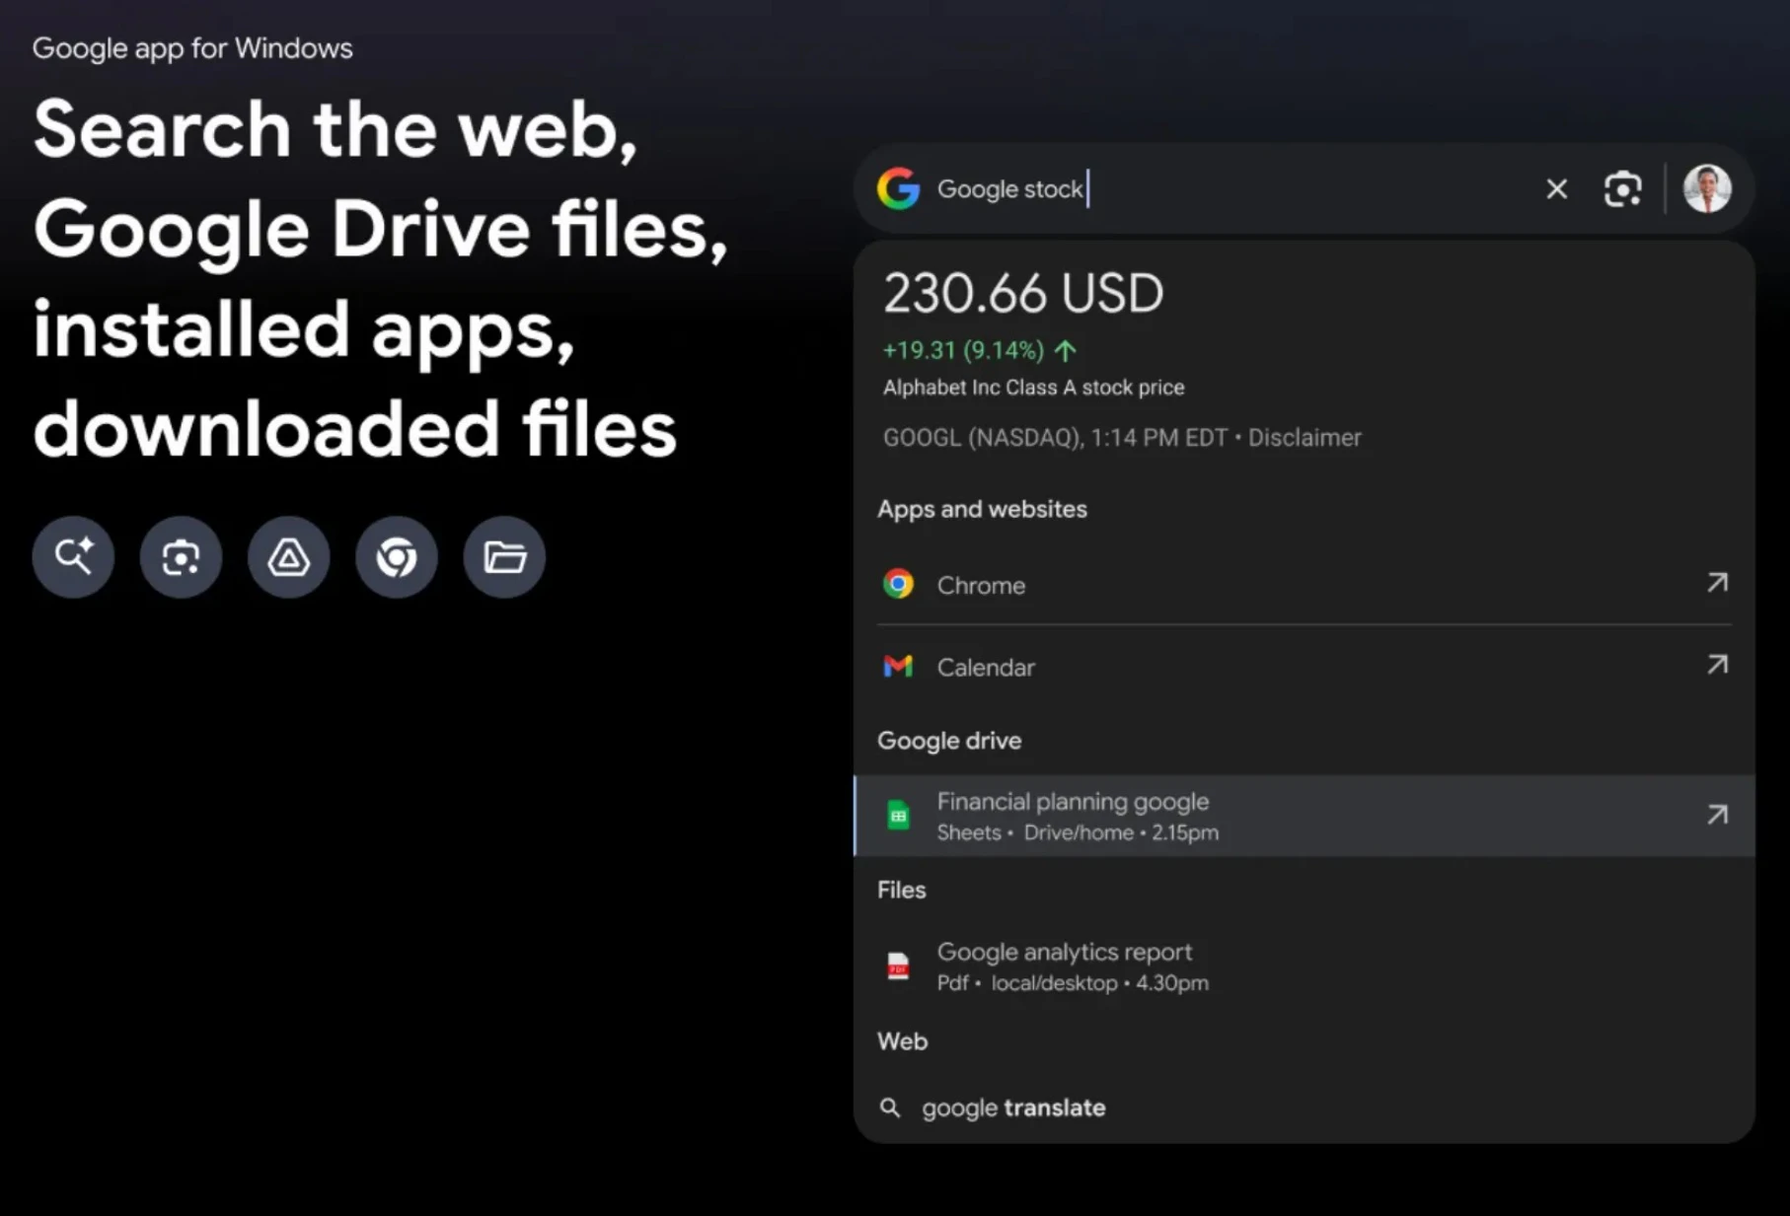Image resolution: width=1790 pixels, height=1216 pixels.
Task: Click the Disclaimer link
Action: click(1305, 437)
